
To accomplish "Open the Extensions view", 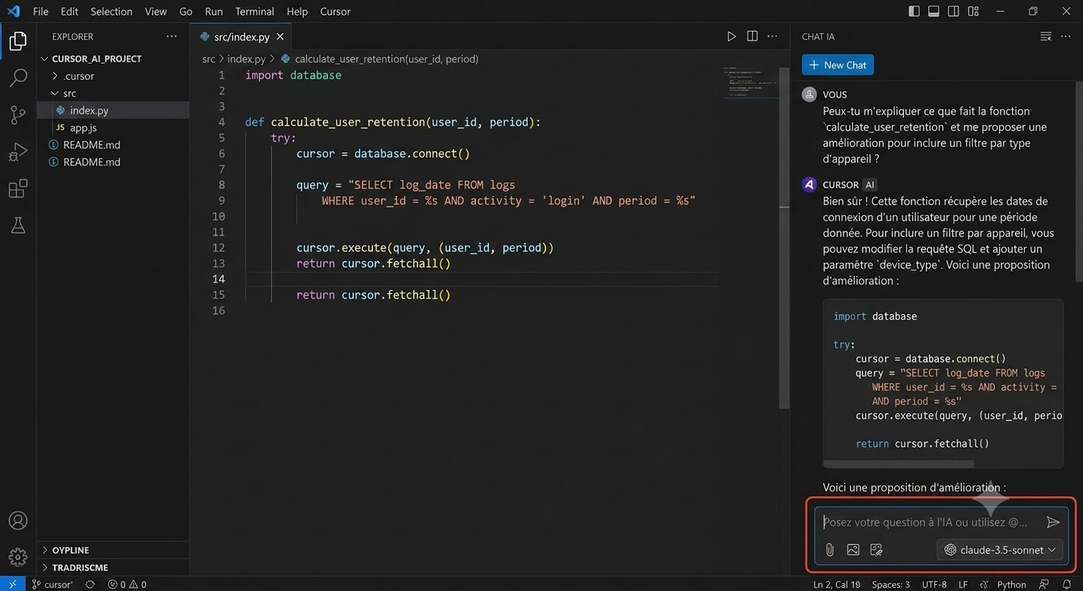I will [x=18, y=189].
